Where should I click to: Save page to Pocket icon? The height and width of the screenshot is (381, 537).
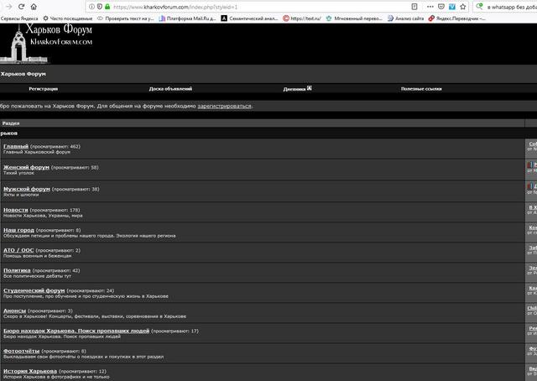point(441,7)
